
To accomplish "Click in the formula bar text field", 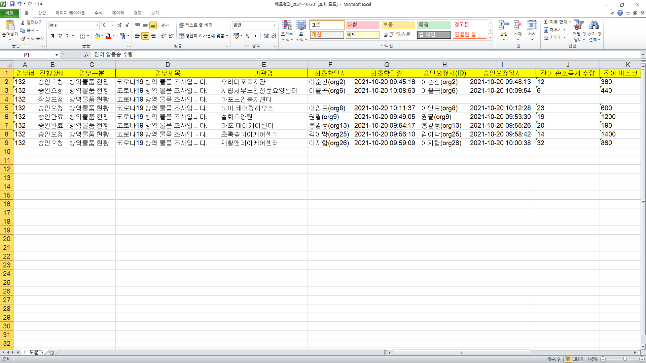I will click(366, 55).
